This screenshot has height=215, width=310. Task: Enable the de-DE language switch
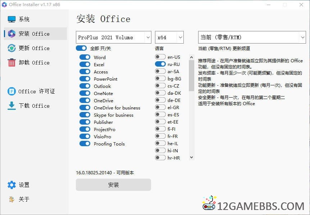point(160,100)
